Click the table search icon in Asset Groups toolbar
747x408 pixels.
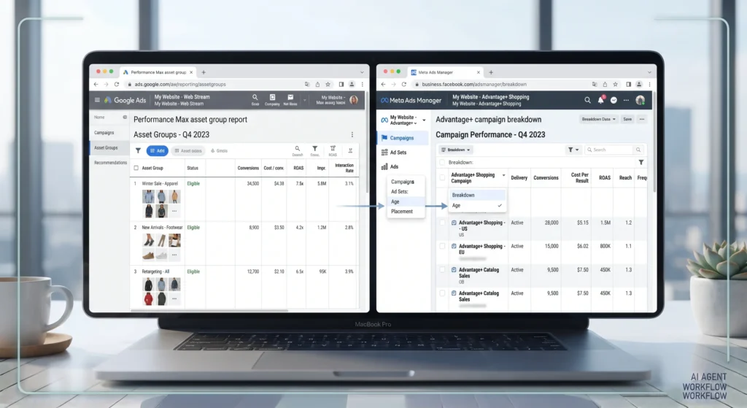(298, 150)
